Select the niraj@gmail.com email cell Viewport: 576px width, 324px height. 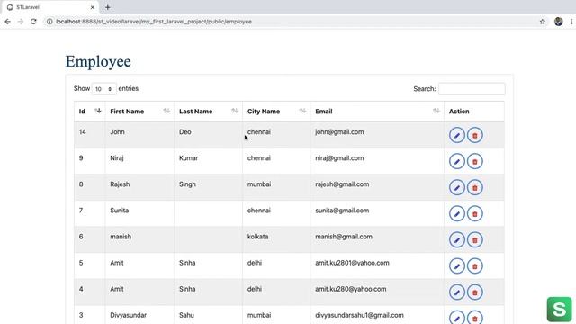(x=377, y=161)
